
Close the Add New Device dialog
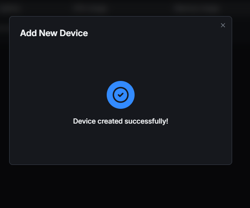(x=223, y=25)
